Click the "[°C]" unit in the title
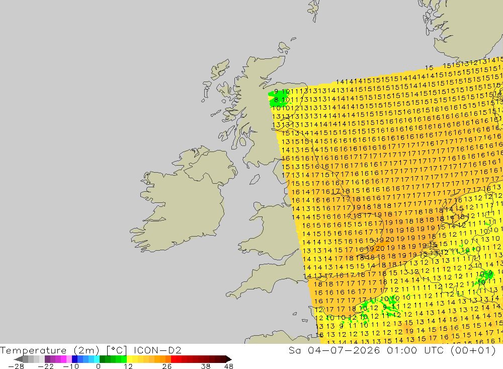The width and height of the screenshot is (503, 369). pos(117,350)
